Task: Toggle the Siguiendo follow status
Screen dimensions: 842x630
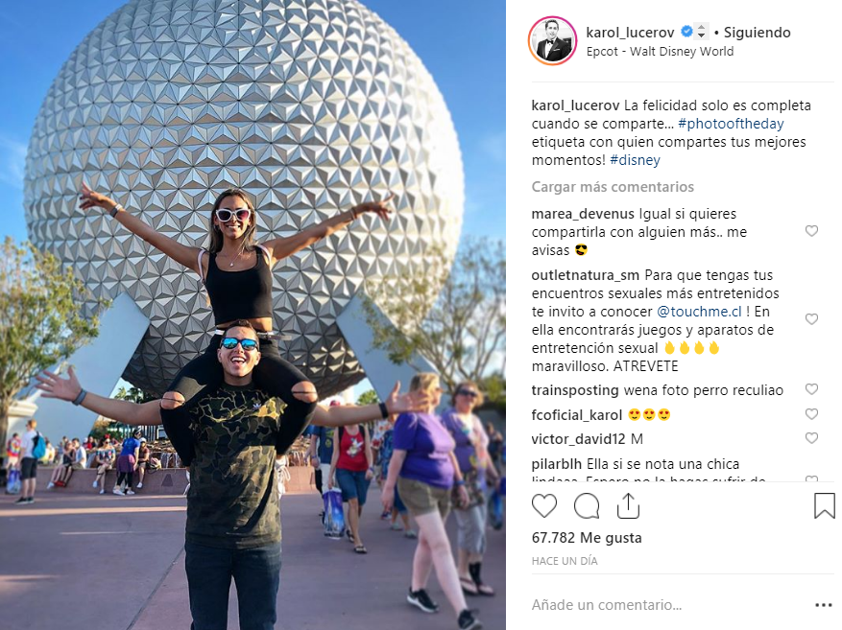Action: pyautogui.click(x=758, y=33)
